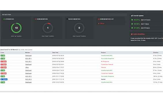This screenshot has width=163, height=106.
Task: Click the Monitor column header
Action: click(x=27, y=53)
